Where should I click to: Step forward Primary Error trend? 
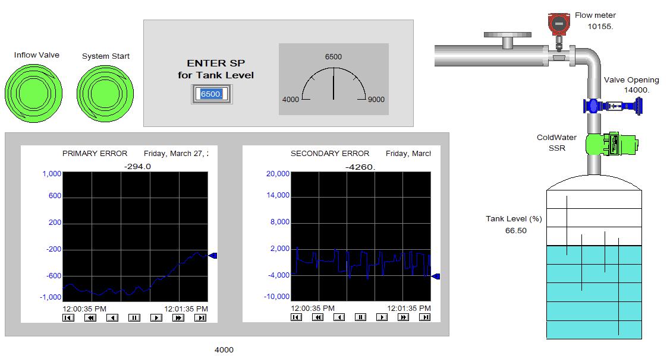pos(156,317)
